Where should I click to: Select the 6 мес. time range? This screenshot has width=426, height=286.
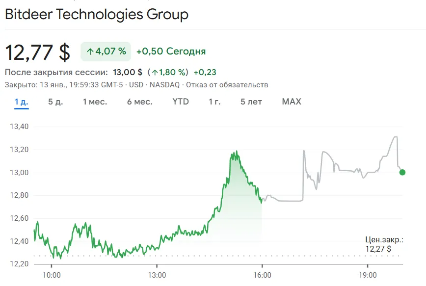139,102
